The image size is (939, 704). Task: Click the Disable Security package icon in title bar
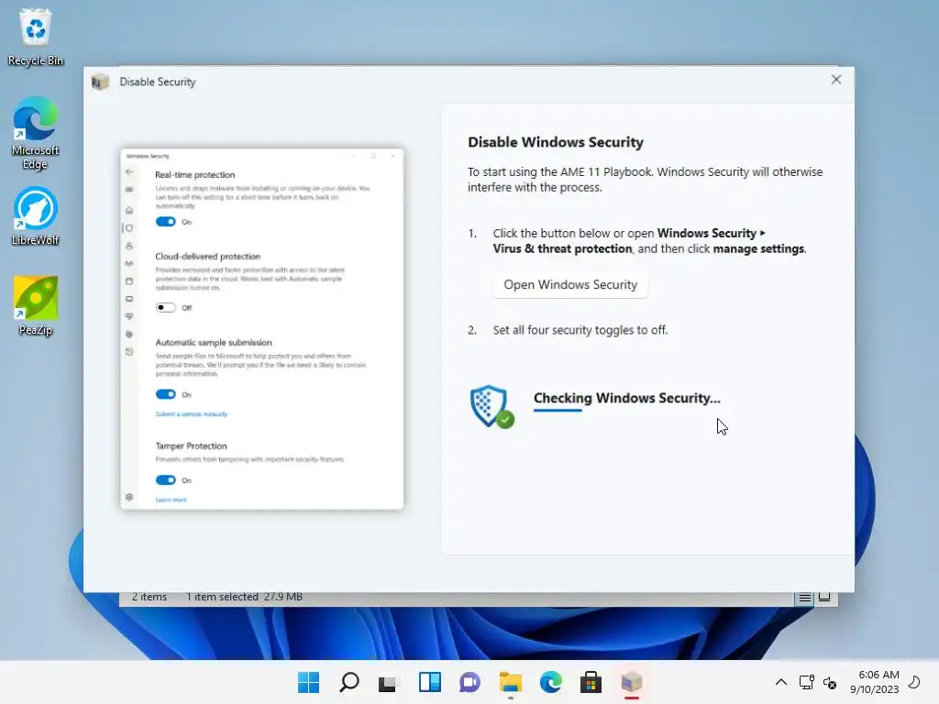(100, 82)
